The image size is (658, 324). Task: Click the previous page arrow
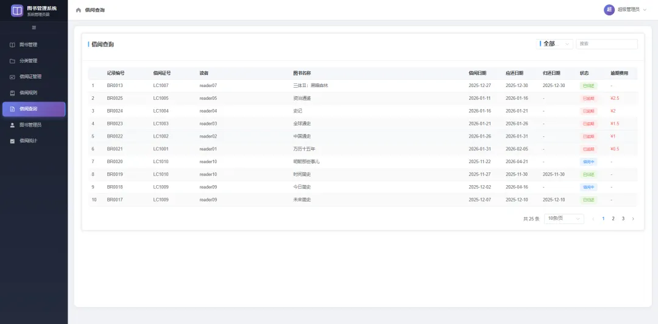(593, 219)
